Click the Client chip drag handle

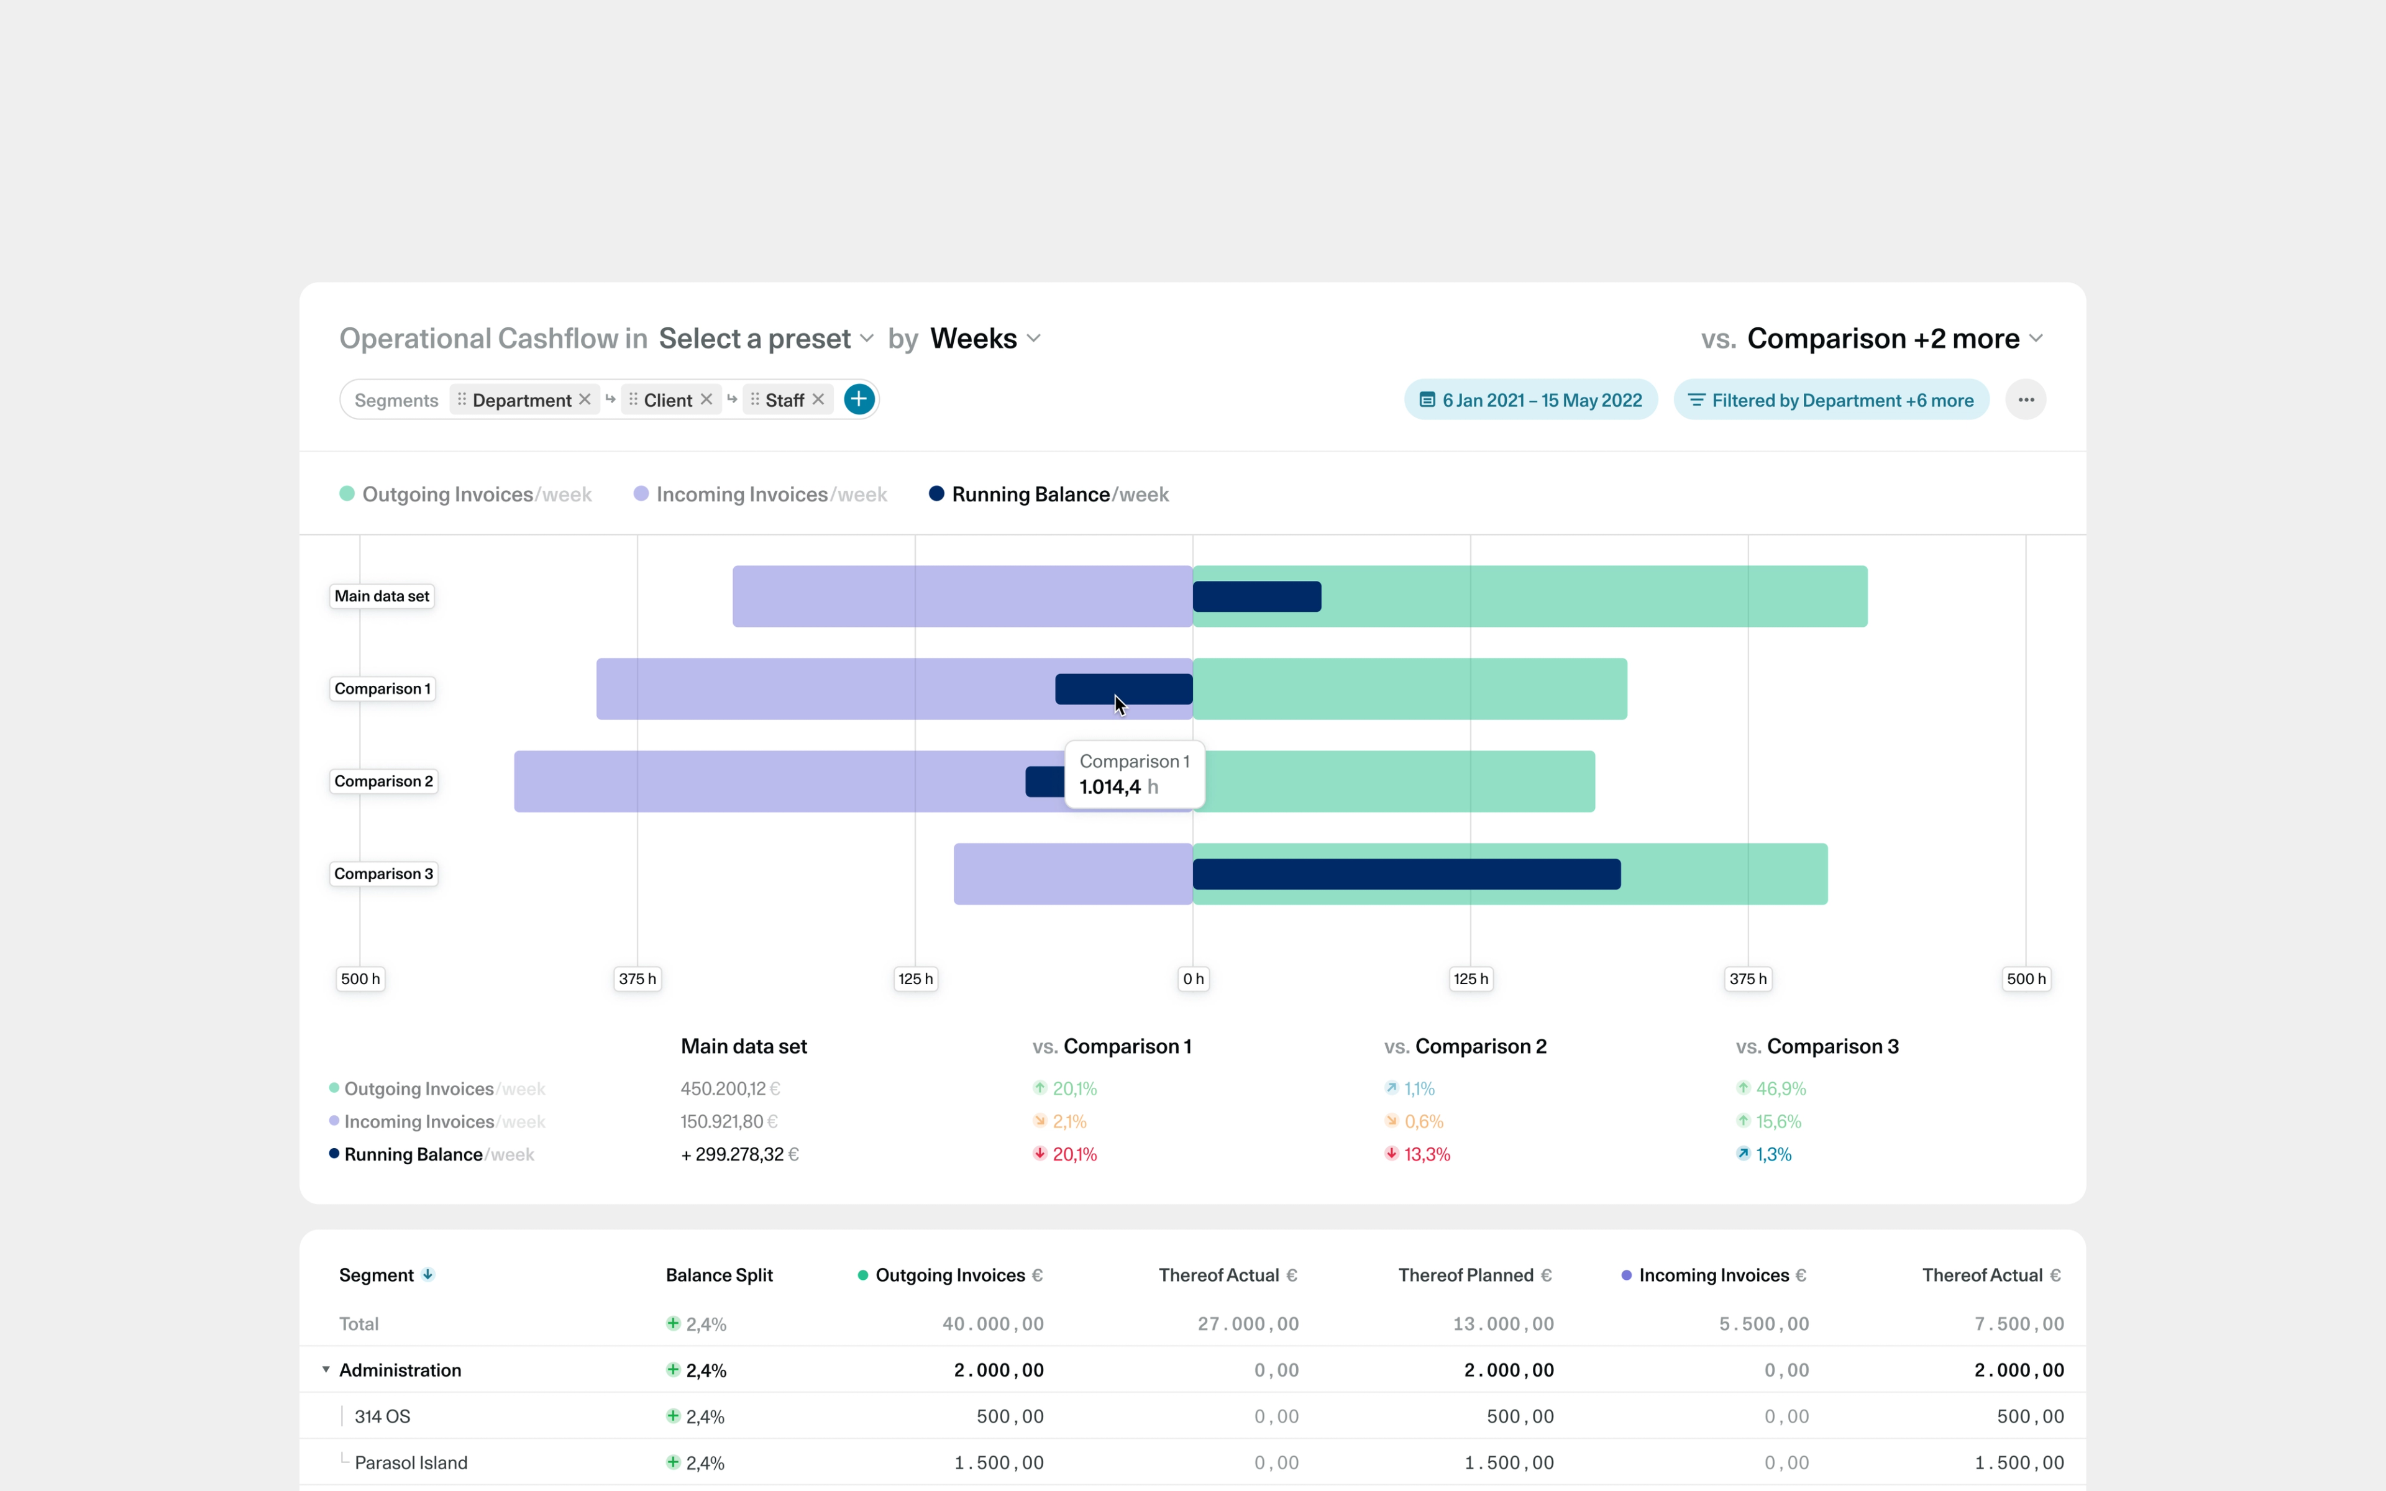(633, 399)
